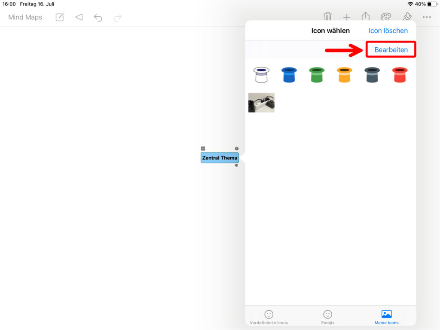The height and width of the screenshot is (330, 440).
Task: Click the pin icon in toolbar
Action: click(x=406, y=16)
